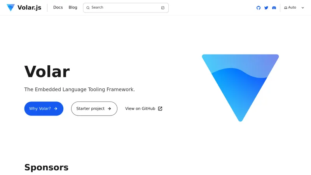Follow the View on GitHub link

pyautogui.click(x=140, y=108)
